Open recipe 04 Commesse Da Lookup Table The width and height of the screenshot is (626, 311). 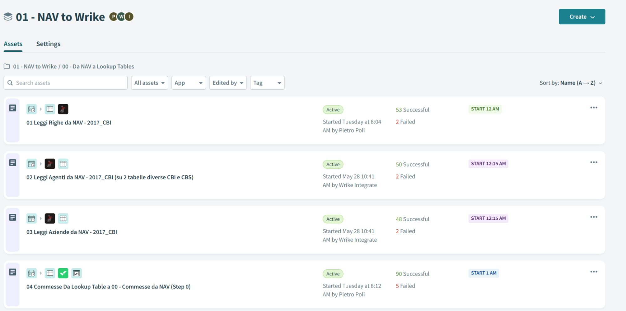(x=108, y=287)
